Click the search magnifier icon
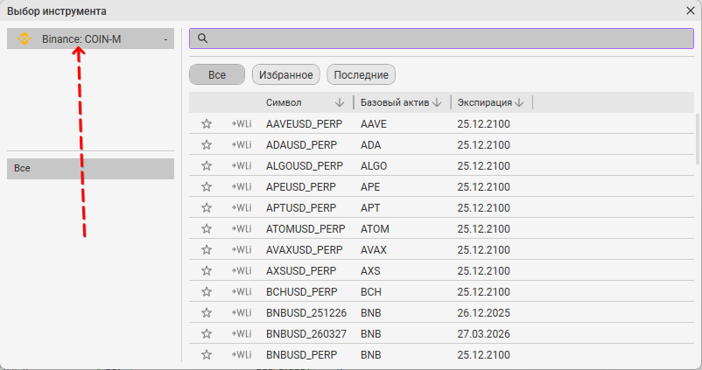Image resolution: width=702 pixels, height=370 pixels. [203, 38]
